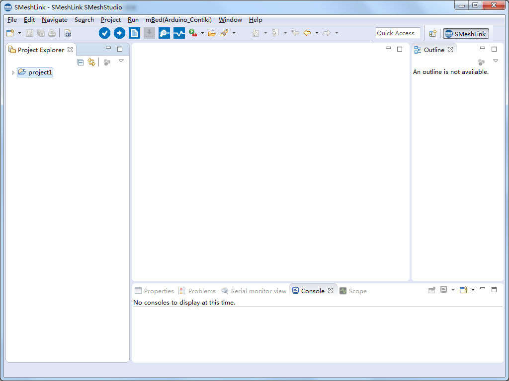Image resolution: width=509 pixels, height=381 pixels.
Task: Click the binary 010 file icon
Action: point(68,33)
